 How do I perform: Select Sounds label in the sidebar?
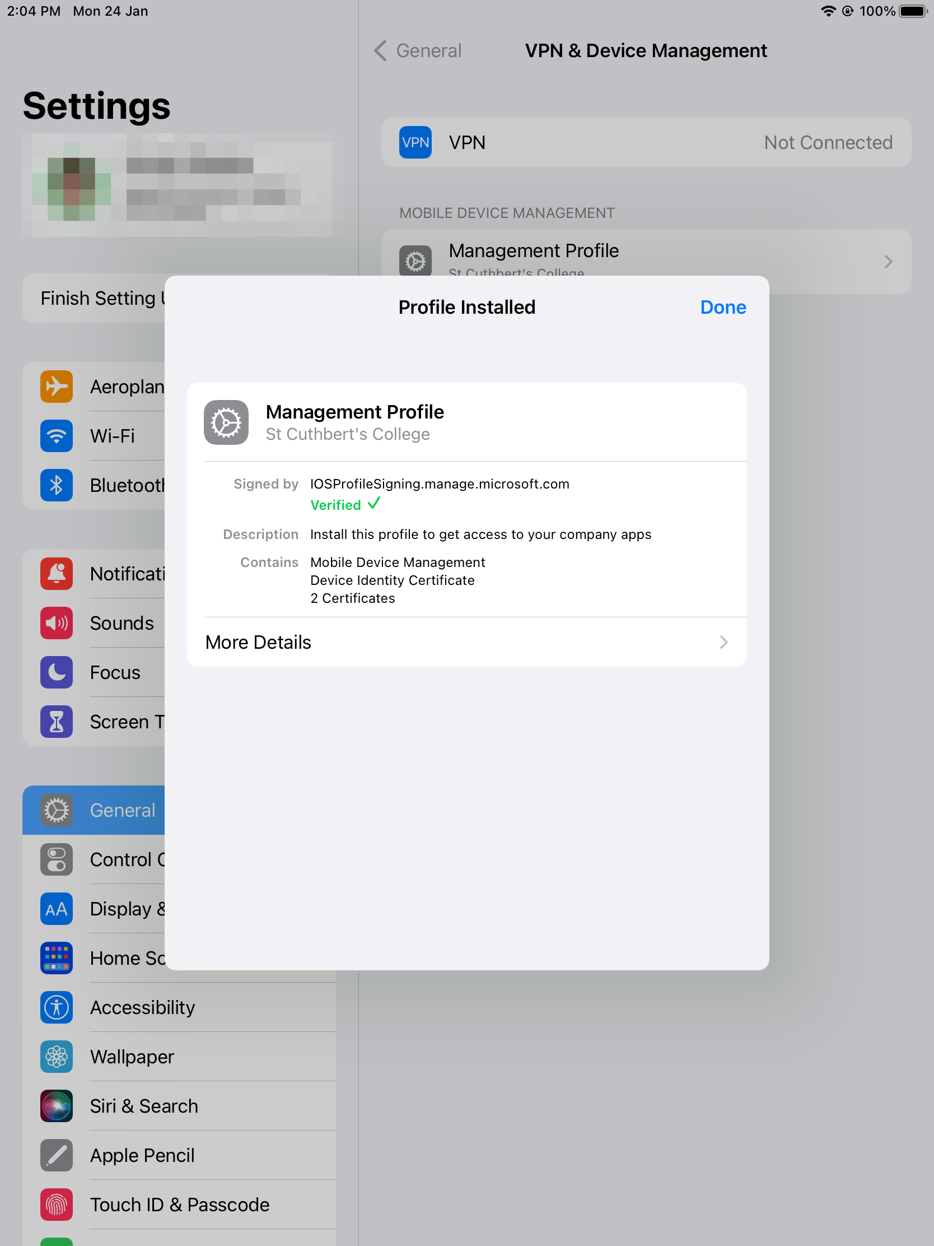click(x=122, y=623)
